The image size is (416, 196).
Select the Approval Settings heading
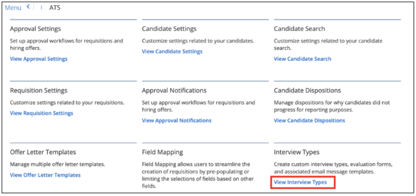[35, 29]
